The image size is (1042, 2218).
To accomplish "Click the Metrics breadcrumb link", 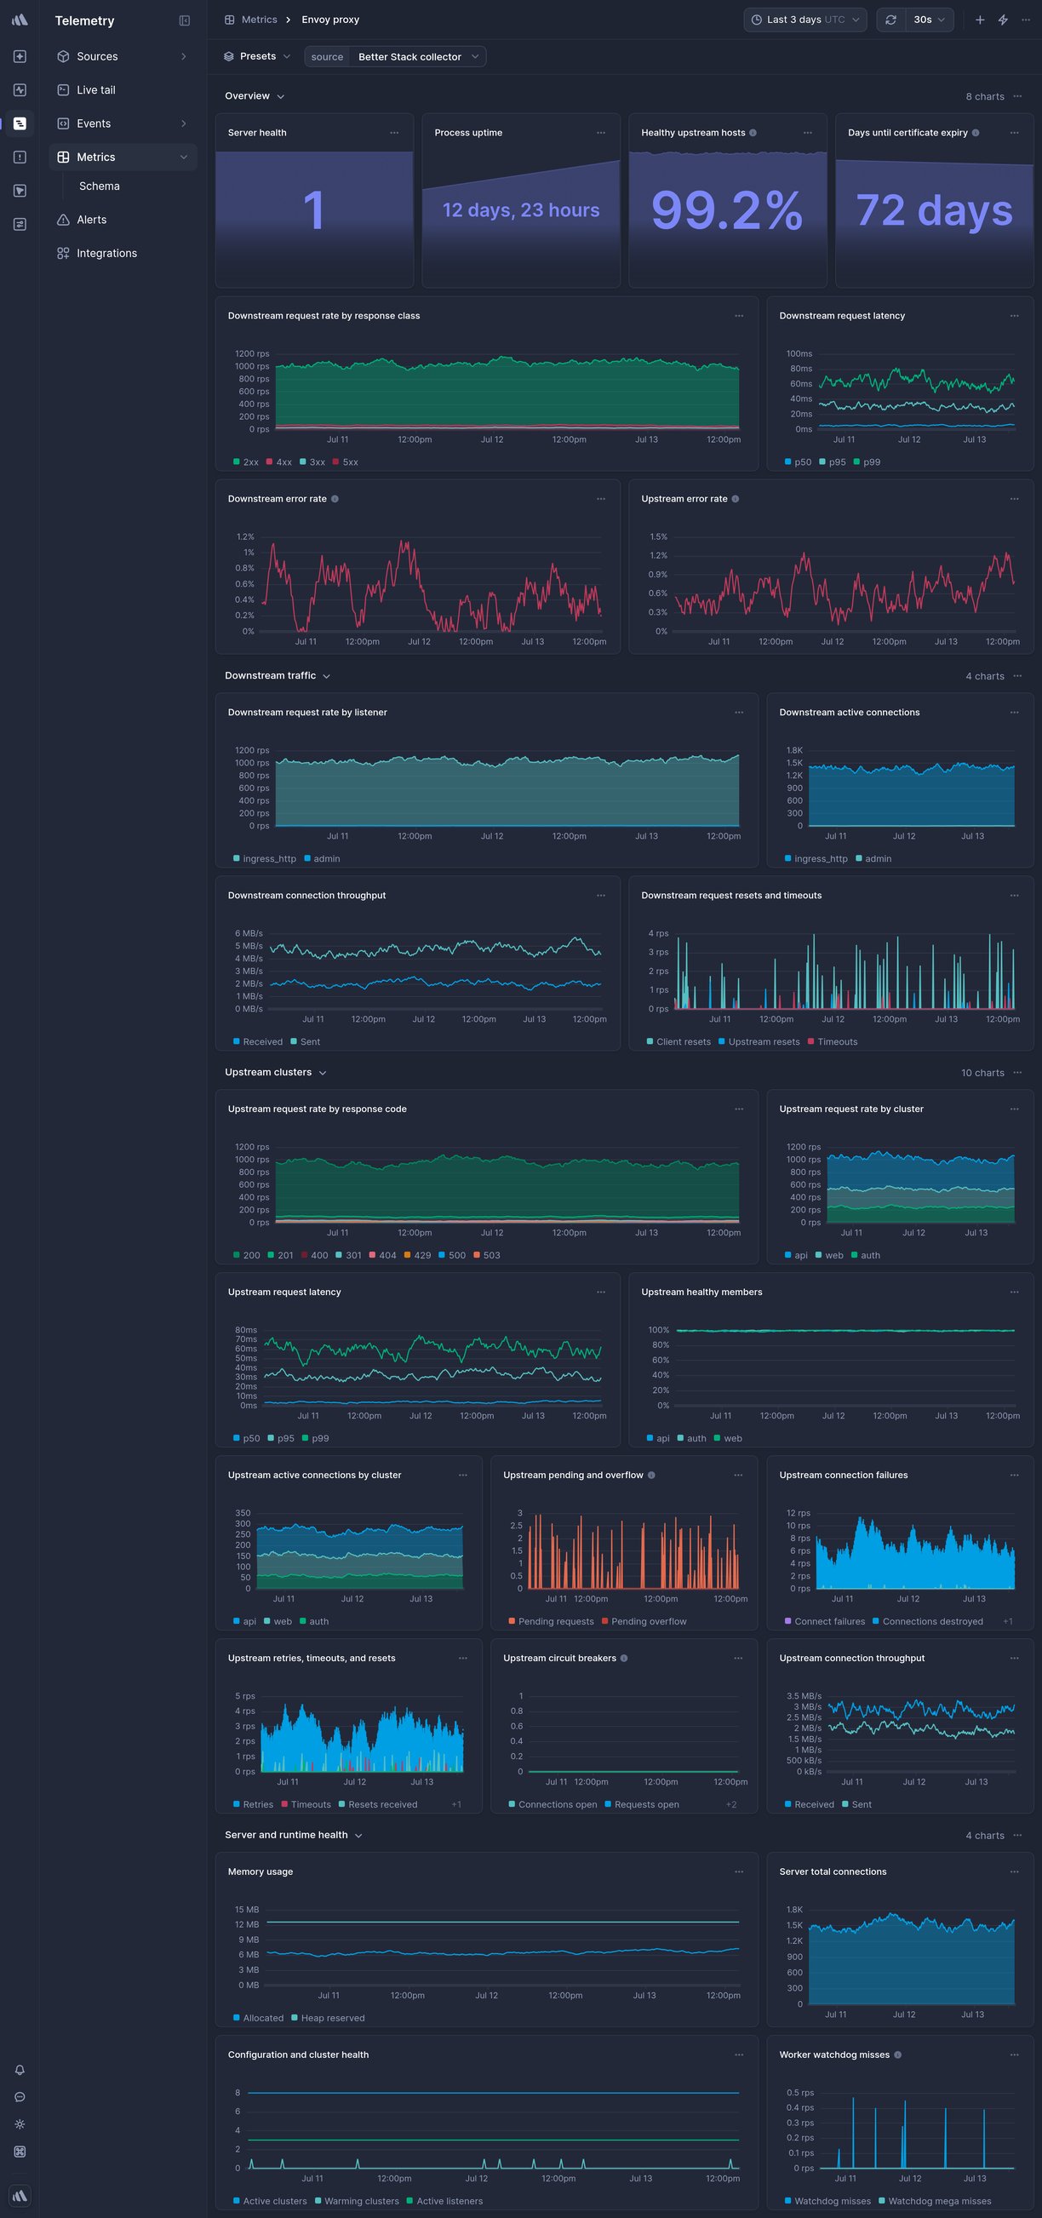I will coord(259,19).
